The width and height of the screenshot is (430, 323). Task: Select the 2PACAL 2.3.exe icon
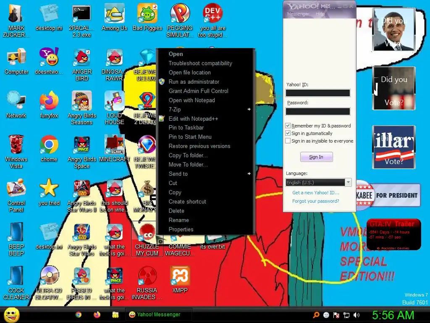coord(81,21)
